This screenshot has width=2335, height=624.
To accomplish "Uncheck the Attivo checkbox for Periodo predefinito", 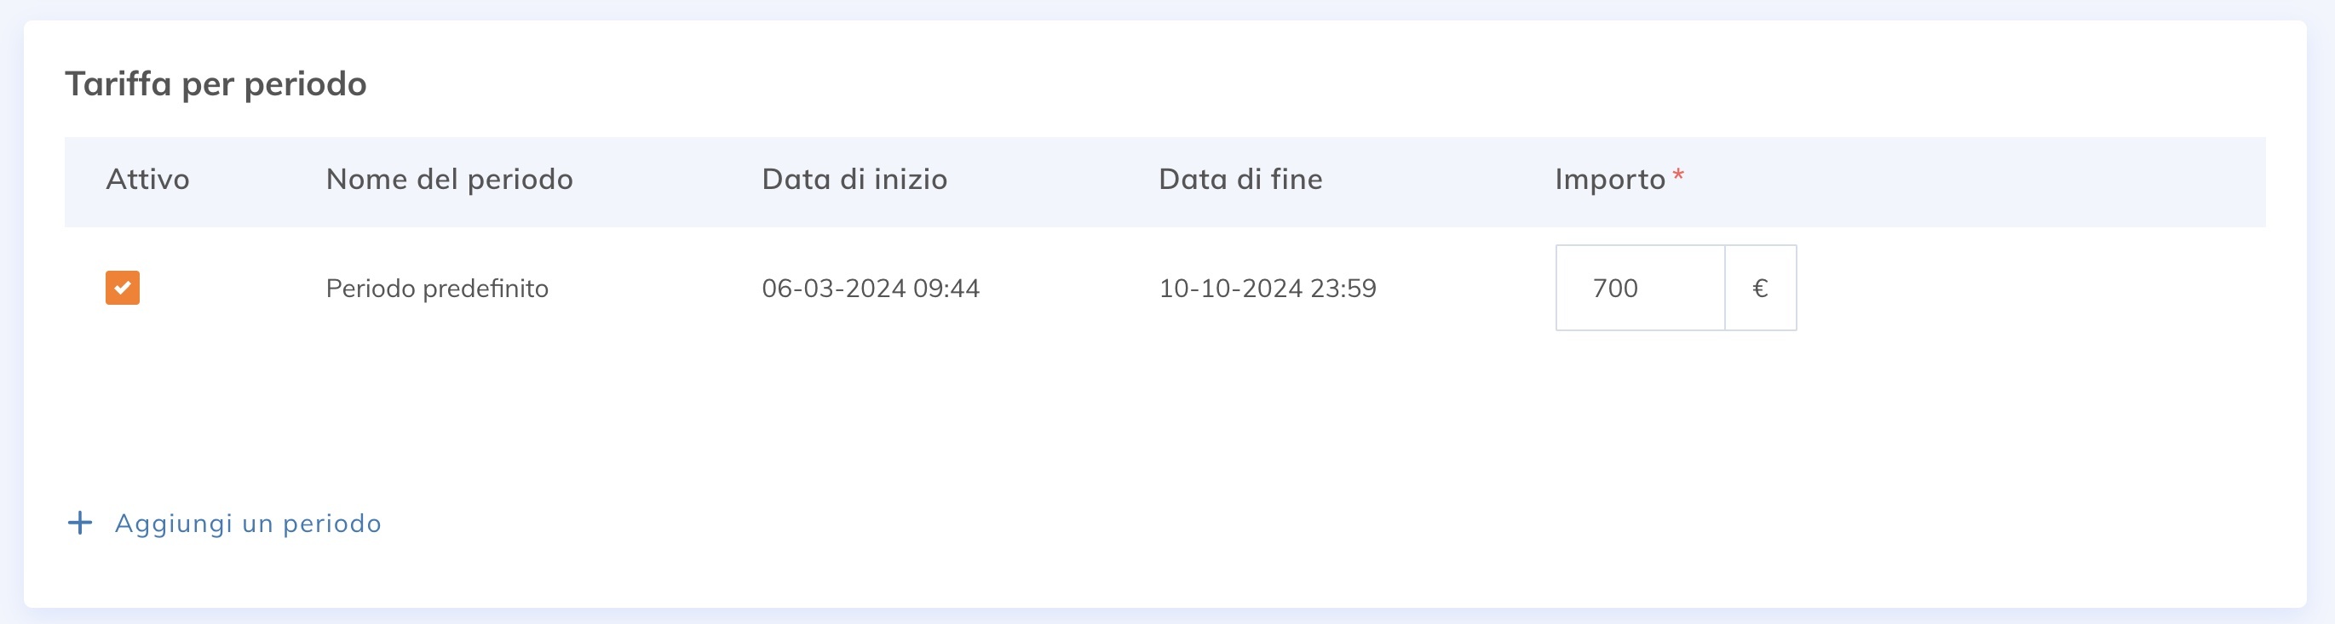I will pos(123,288).
